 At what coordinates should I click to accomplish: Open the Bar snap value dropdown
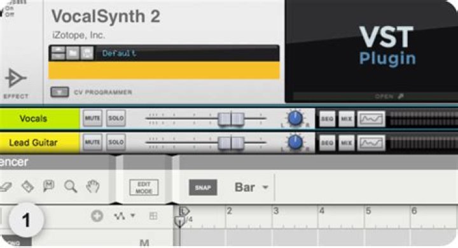tap(251, 187)
